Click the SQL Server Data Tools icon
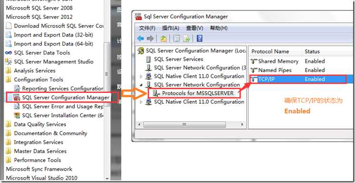 click(x=9, y=53)
